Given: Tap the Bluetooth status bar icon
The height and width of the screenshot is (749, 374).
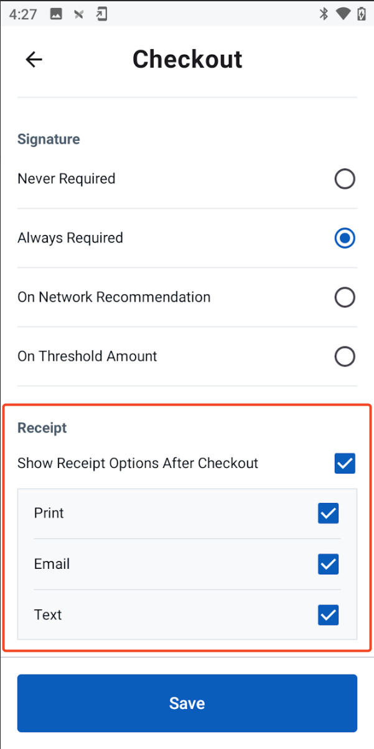Looking at the screenshot, I should click(x=324, y=14).
